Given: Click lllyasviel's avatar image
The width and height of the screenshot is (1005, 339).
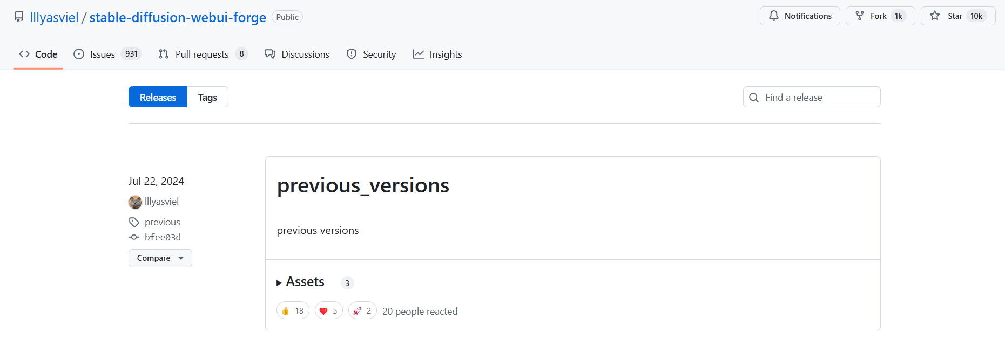Looking at the screenshot, I should (x=135, y=202).
